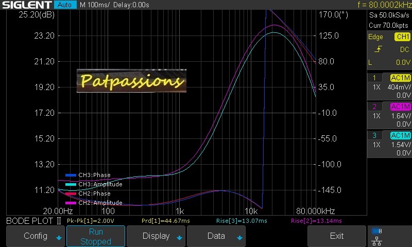Image resolution: width=412 pixels, height=247 pixels.
Task: Toggle the Run Stopped sweep button
Action: (96, 236)
